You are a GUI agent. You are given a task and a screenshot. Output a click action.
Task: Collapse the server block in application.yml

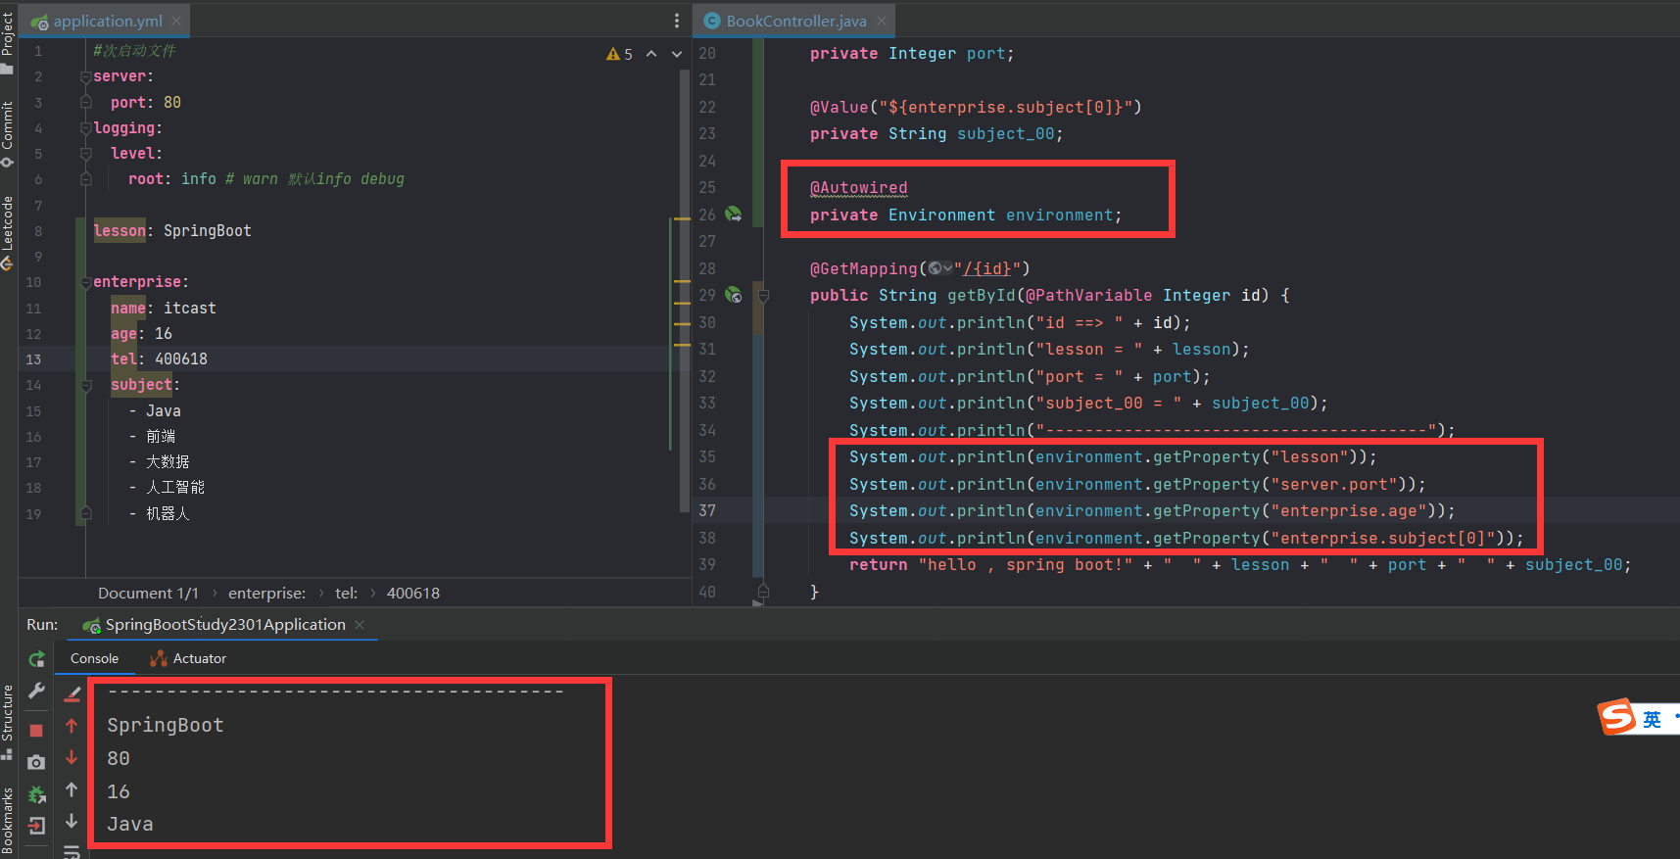point(86,76)
